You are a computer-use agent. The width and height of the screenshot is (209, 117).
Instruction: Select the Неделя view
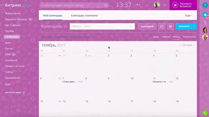[x=166, y=37]
